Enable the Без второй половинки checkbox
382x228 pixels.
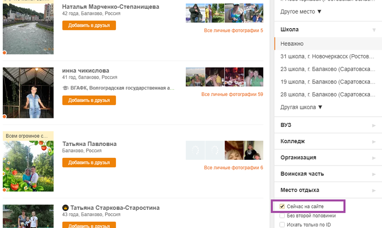(x=282, y=216)
